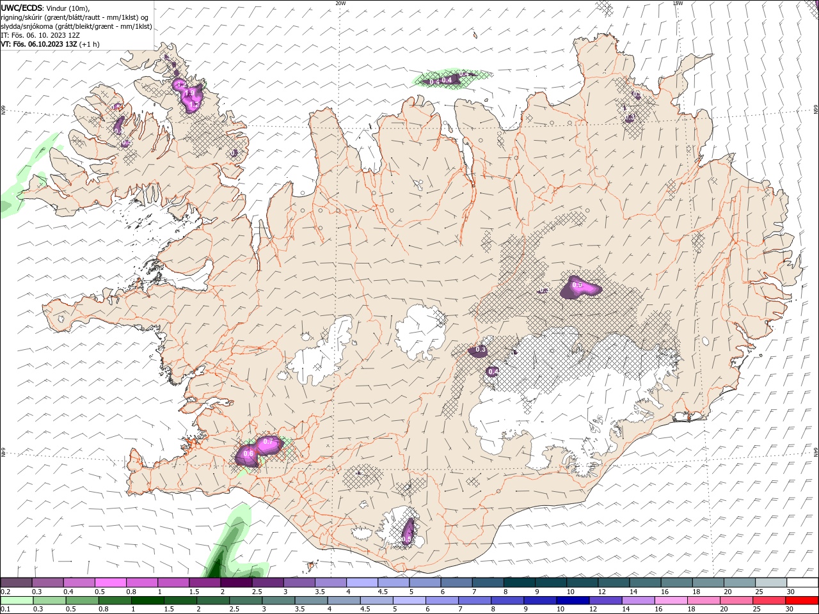
Task: Click the 0.6 snowfall value in the southwest
Action: coord(248,453)
